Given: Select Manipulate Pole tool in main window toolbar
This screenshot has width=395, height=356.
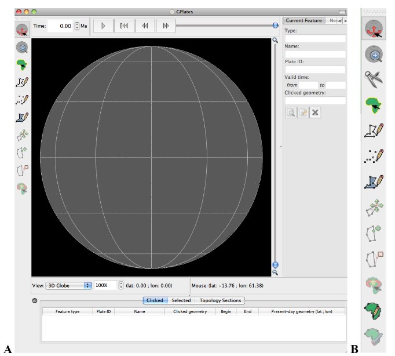Looking at the screenshot, I should [x=22, y=188].
